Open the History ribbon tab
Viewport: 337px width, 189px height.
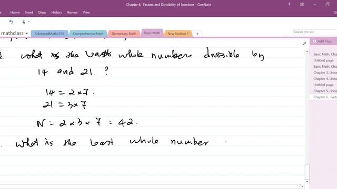coord(56,13)
